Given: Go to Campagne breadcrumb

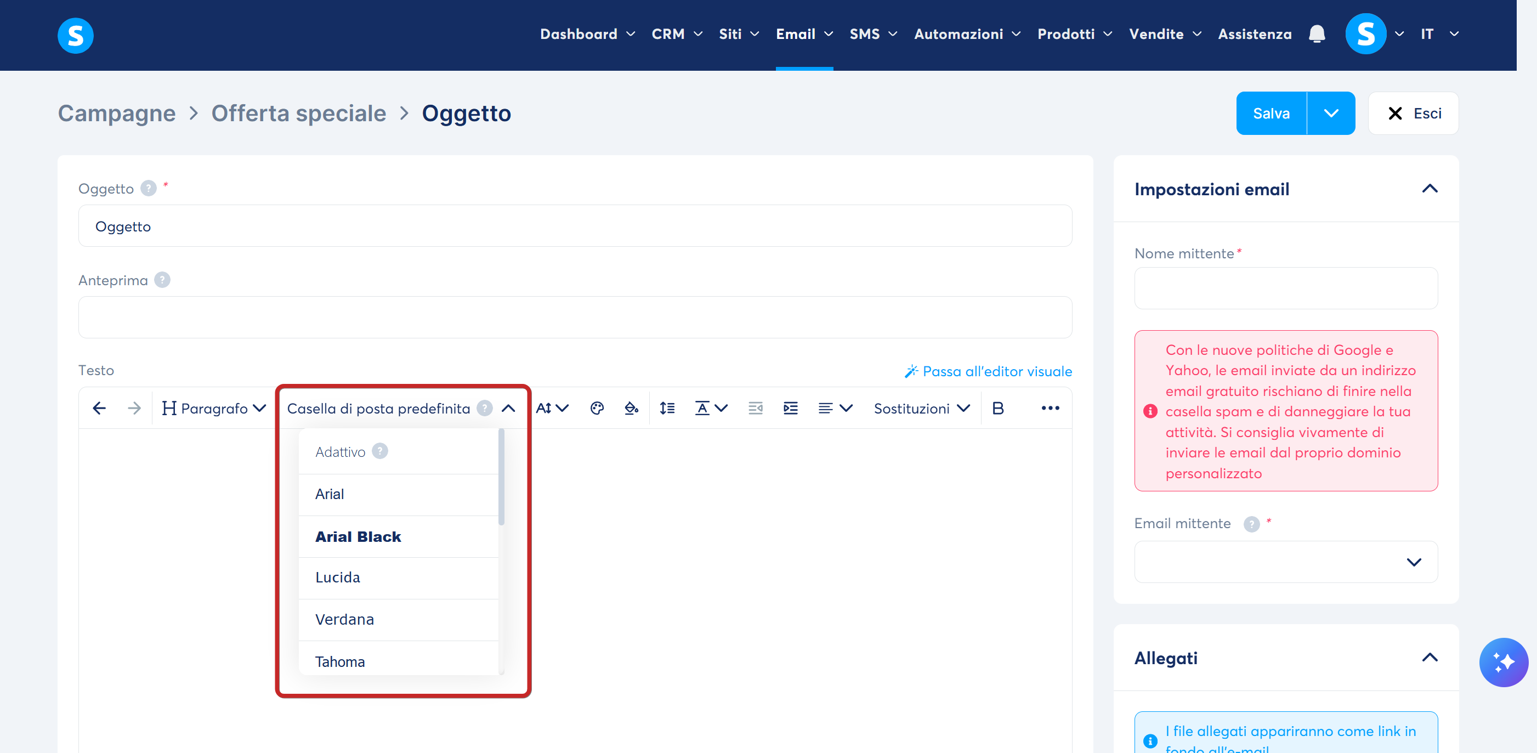Looking at the screenshot, I should click(116, 113).
